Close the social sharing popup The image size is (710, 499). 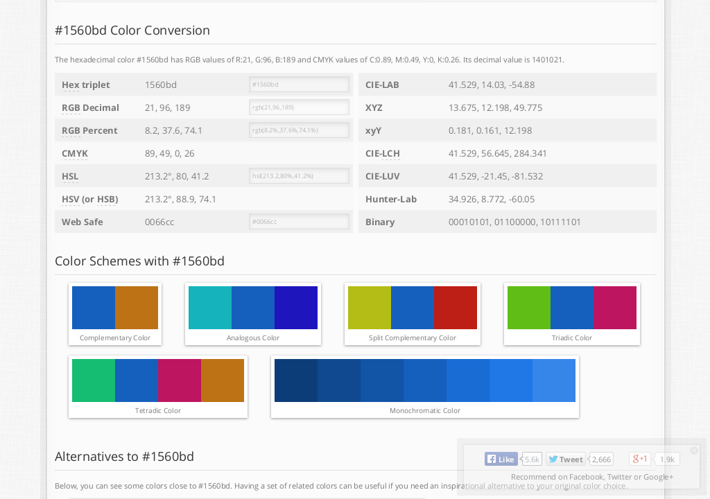[x=694, y=450]
